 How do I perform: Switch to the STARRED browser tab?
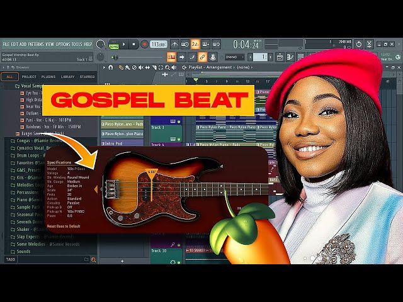click(87, 77)
